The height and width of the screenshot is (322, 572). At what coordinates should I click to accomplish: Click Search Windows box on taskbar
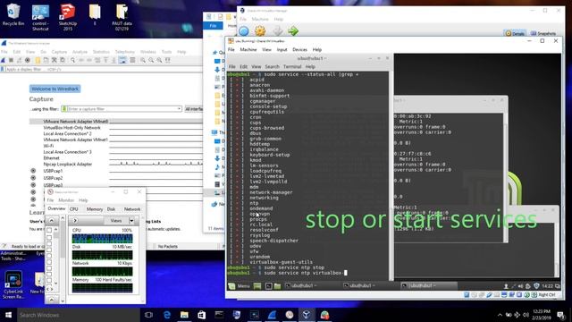pos(79,315)
